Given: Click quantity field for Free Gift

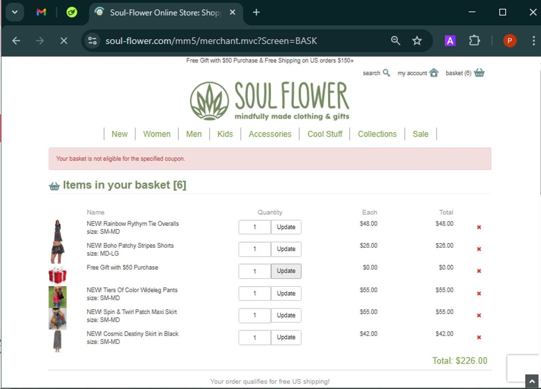Looking at the screenshot, I should click(x=255, y=271).
